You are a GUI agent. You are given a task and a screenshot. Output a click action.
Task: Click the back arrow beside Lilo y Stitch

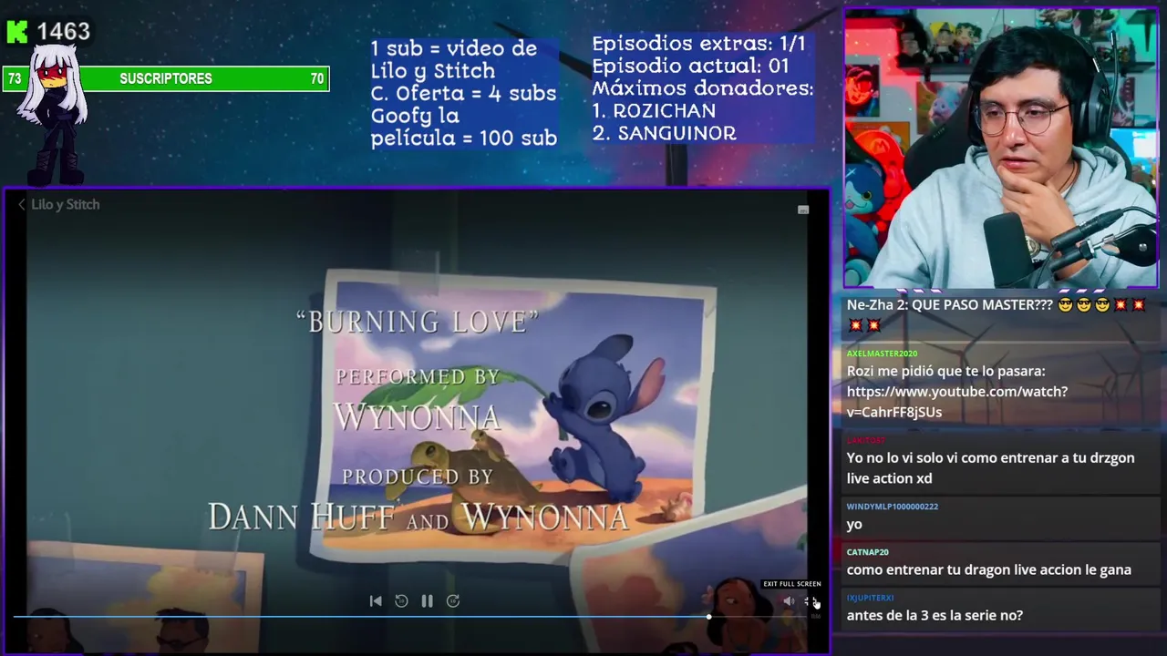tap(22, 204)
